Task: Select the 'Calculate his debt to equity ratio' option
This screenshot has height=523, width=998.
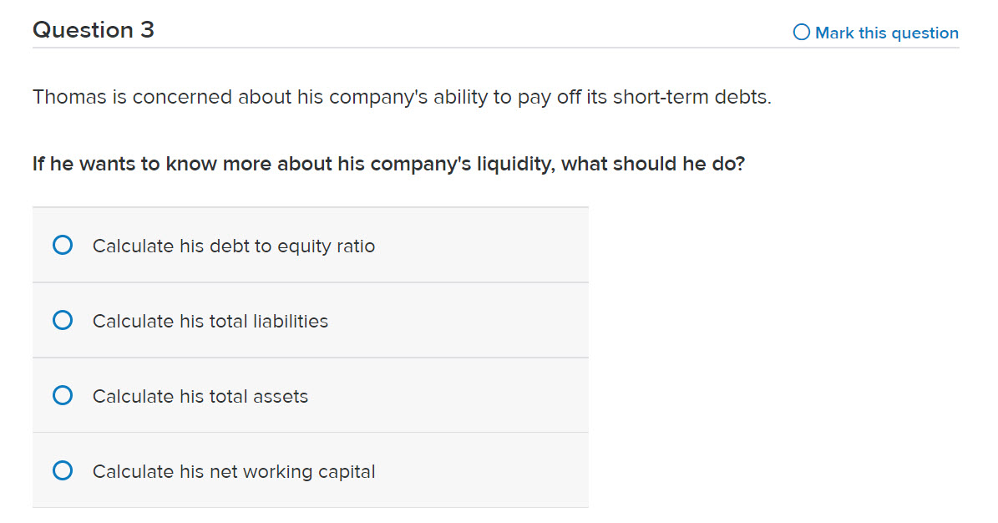Action: coord(234,246)
